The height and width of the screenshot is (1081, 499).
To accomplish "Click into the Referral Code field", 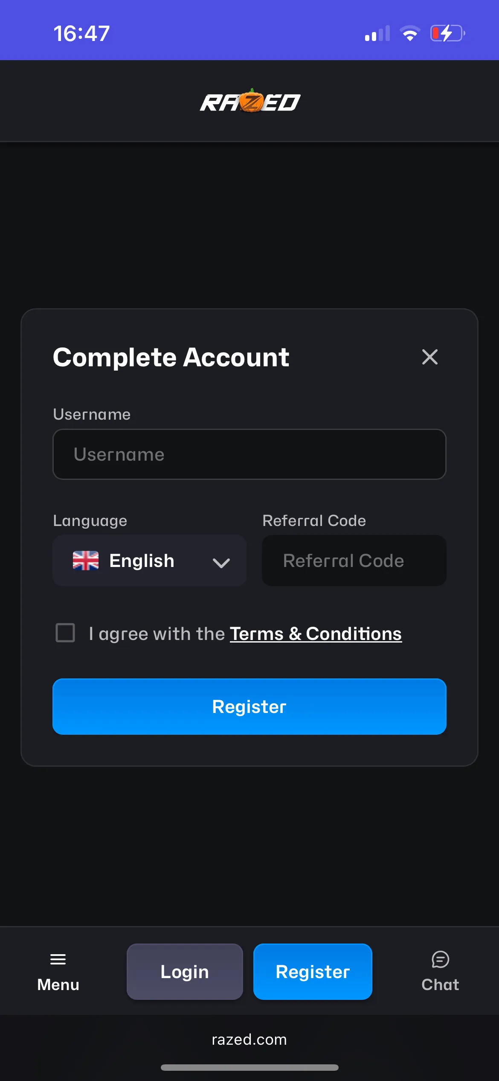I will [354, 561].
